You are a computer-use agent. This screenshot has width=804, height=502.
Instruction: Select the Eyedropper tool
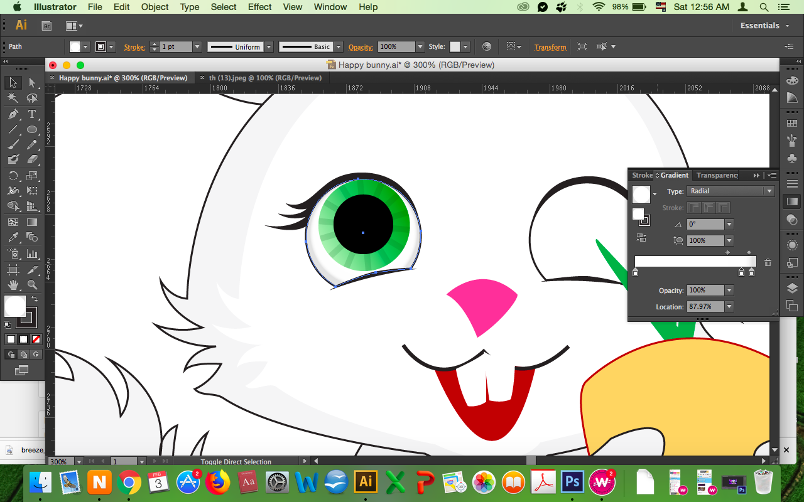pyautogui.click(x=13, y=237)
